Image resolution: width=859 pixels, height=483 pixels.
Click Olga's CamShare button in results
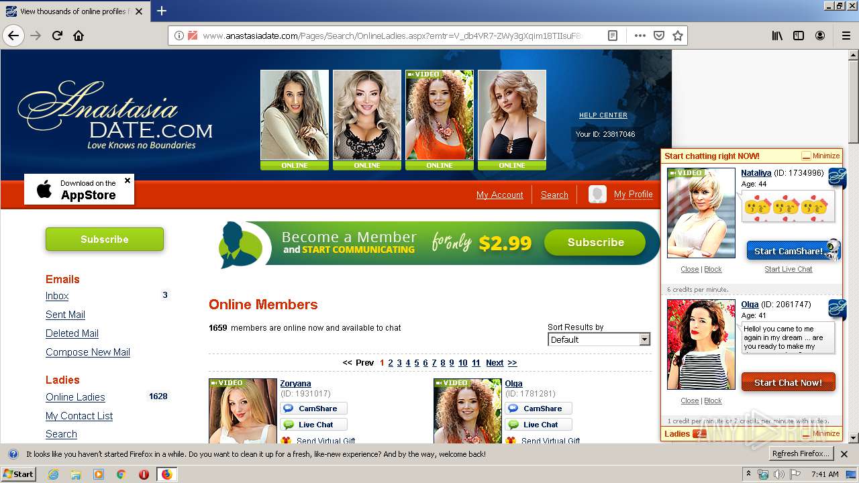point(538,409)
